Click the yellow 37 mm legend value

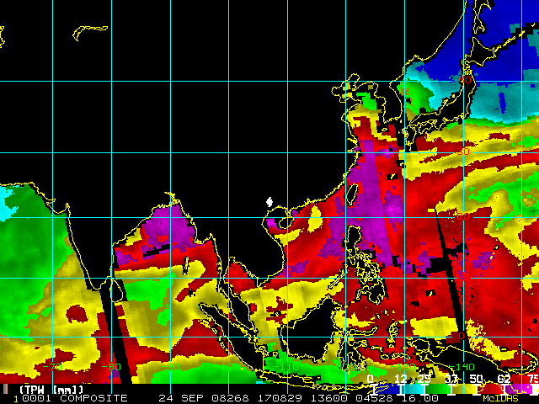tap(452, 379)
